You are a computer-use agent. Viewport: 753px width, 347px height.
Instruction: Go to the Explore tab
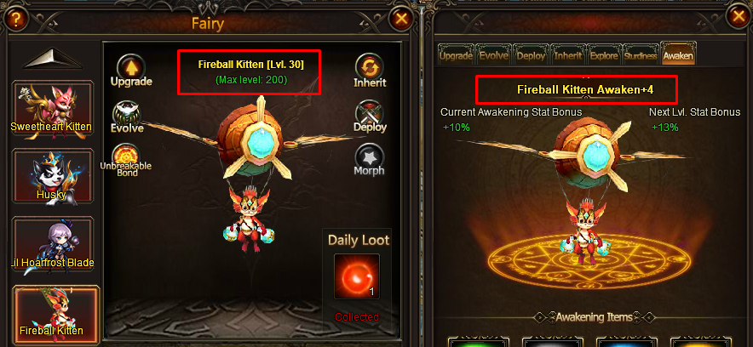coord(604,55)
